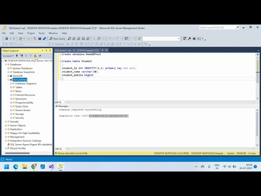This screenshot has height=196, width=261.
Task: Open the Messages pane zoom dropdown
Action: click(66, 149)
